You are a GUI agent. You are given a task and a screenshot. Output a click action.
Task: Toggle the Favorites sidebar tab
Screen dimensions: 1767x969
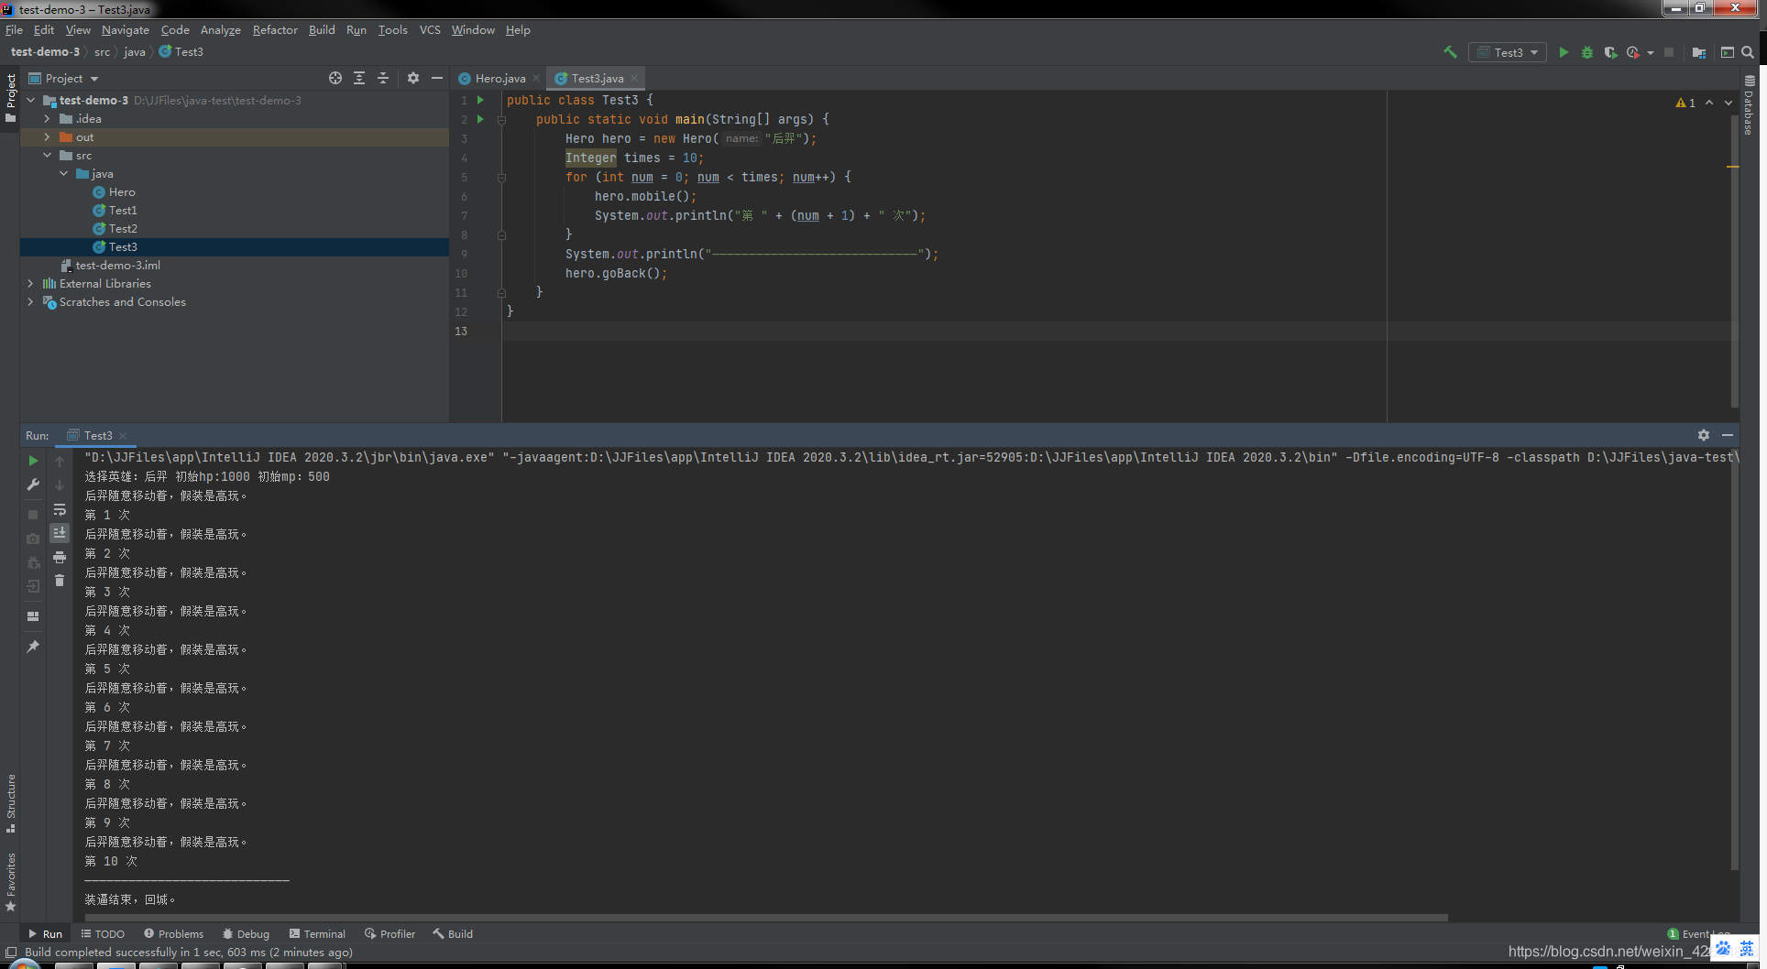(10, 882)
